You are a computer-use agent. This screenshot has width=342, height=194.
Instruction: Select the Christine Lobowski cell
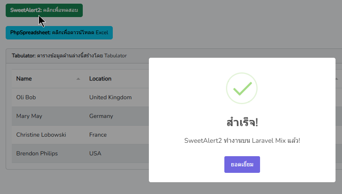tap(41, 135)
